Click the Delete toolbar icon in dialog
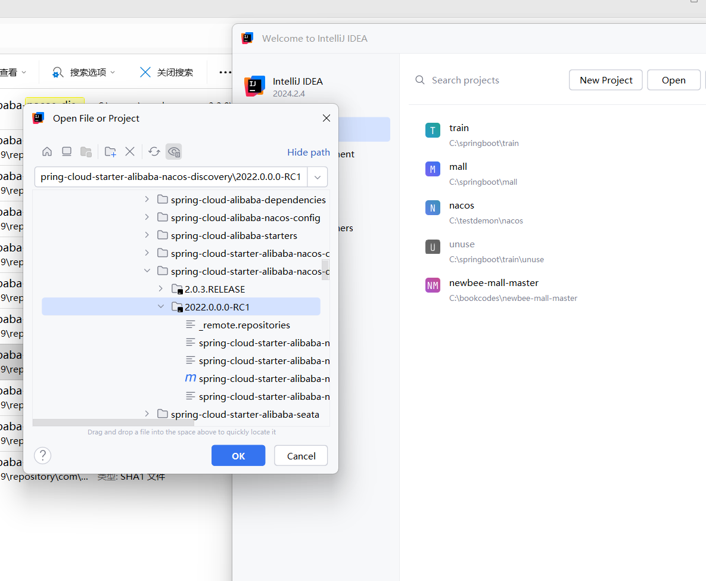 point(130,152)
